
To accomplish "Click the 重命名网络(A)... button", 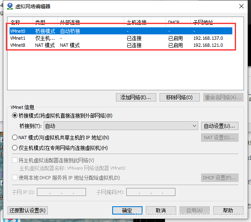I will tap(223, 97).
